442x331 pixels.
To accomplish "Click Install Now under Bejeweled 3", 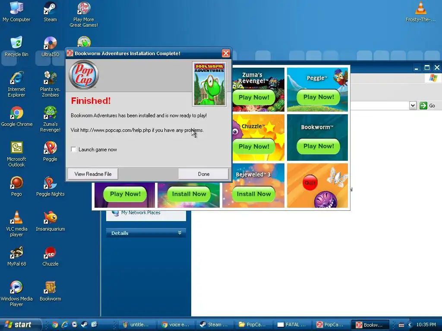I will (254, 194).
